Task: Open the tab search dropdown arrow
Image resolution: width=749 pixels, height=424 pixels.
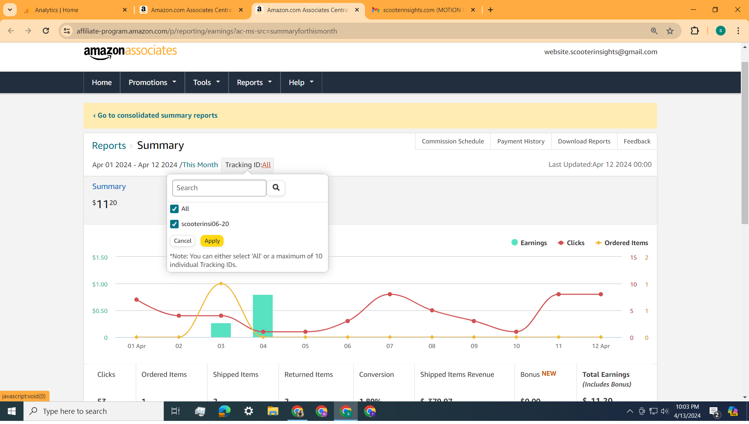Action: [10, 10]
